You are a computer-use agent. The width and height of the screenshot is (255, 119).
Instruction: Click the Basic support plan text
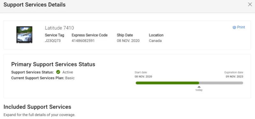click(x=70, y=78)
